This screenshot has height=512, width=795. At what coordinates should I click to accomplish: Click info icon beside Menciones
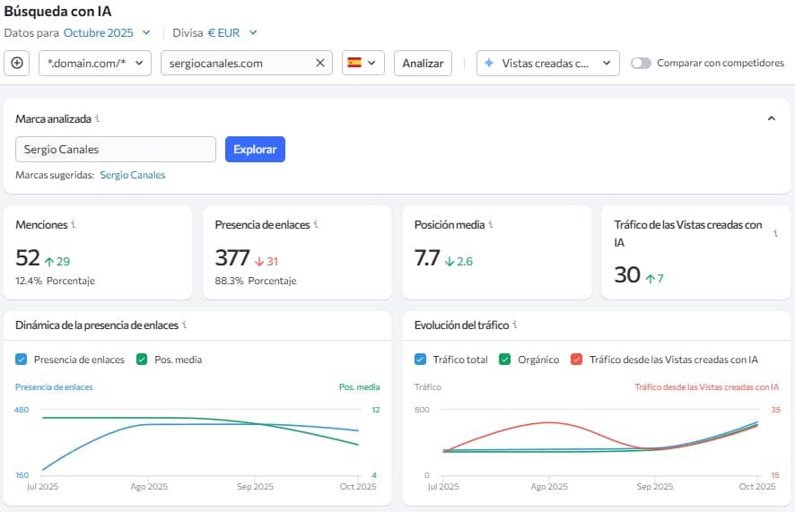pos(74,225)
